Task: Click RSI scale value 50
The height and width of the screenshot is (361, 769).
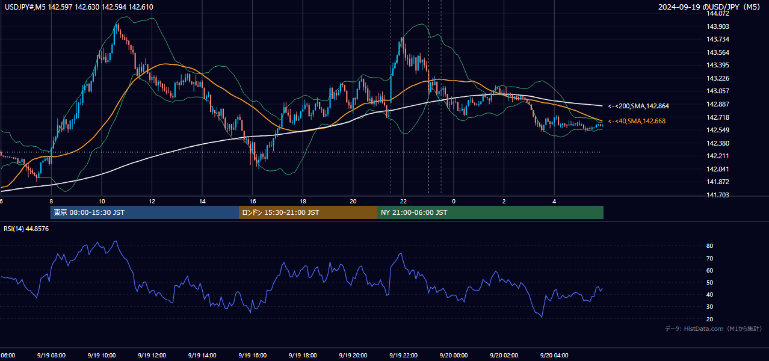Action: pos(710,282)
